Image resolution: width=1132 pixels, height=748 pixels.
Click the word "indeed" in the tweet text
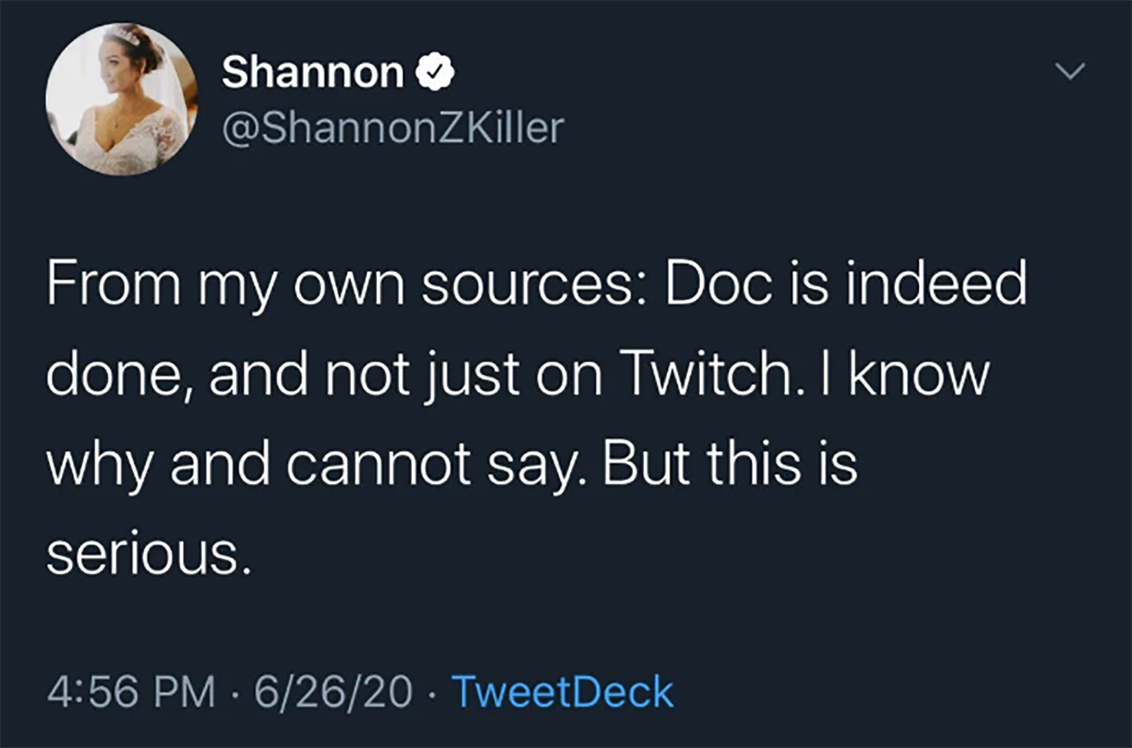(937, 284)
